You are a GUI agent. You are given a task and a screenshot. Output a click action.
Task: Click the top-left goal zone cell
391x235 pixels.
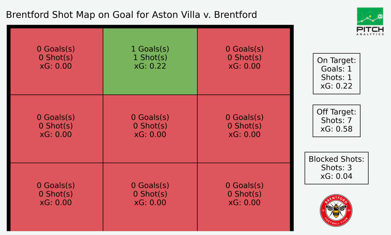[x=57, y=61]
